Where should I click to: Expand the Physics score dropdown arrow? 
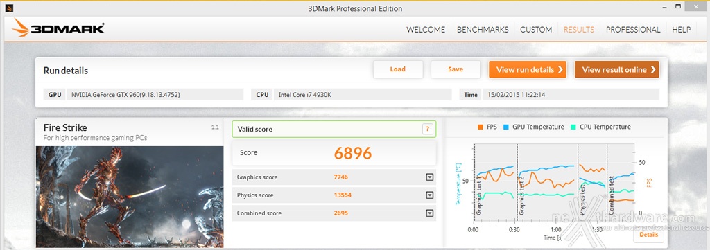click(x=430, y=195)
